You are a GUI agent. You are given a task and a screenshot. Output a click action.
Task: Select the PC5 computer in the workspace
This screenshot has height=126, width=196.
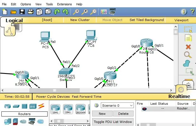45,37
